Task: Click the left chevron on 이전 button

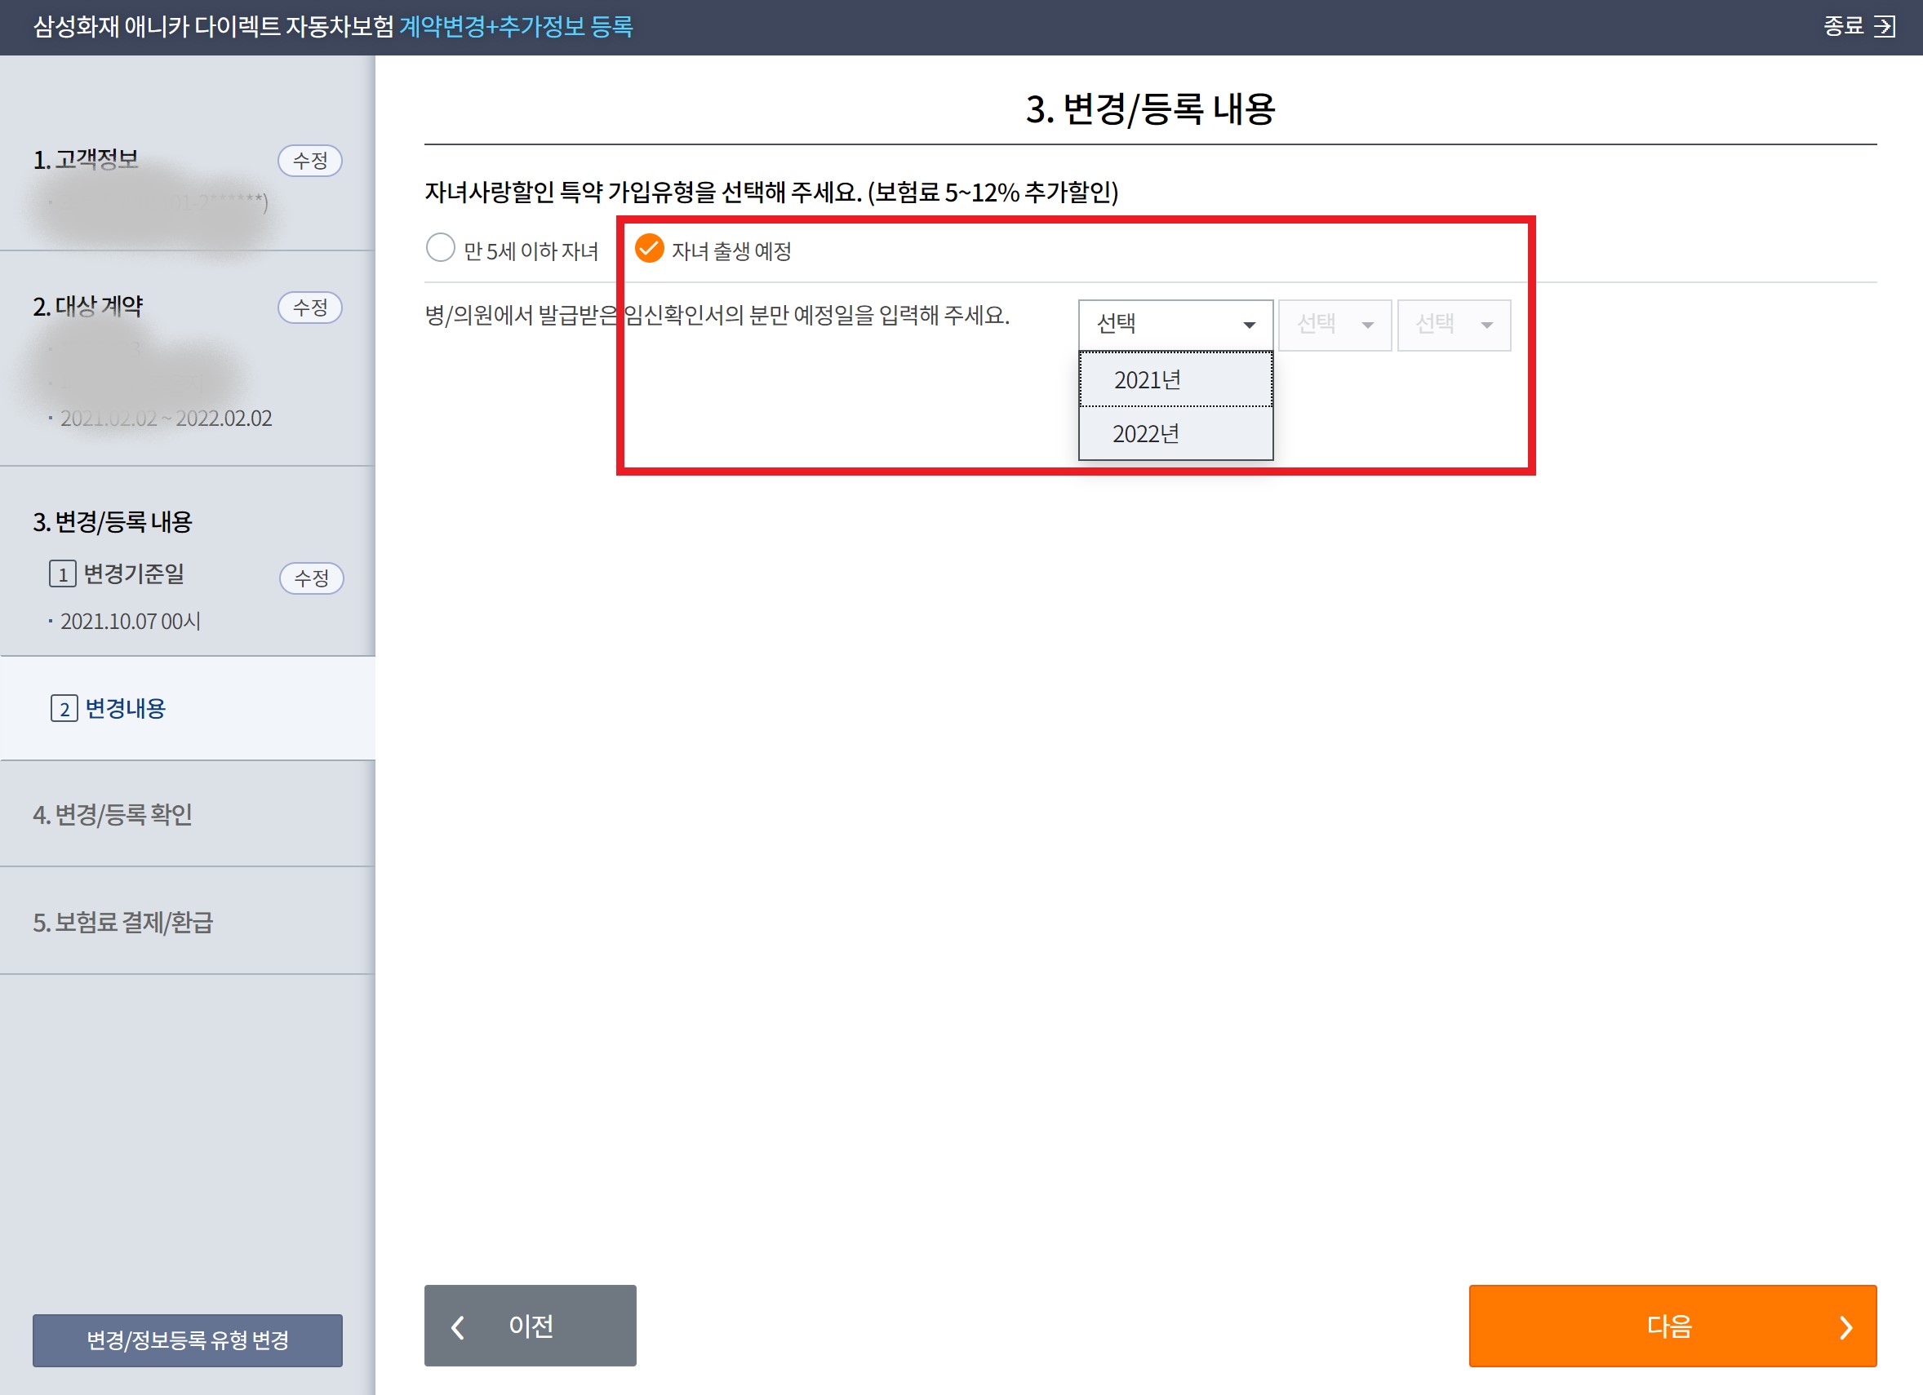Action: click(x=458, y=1326)
